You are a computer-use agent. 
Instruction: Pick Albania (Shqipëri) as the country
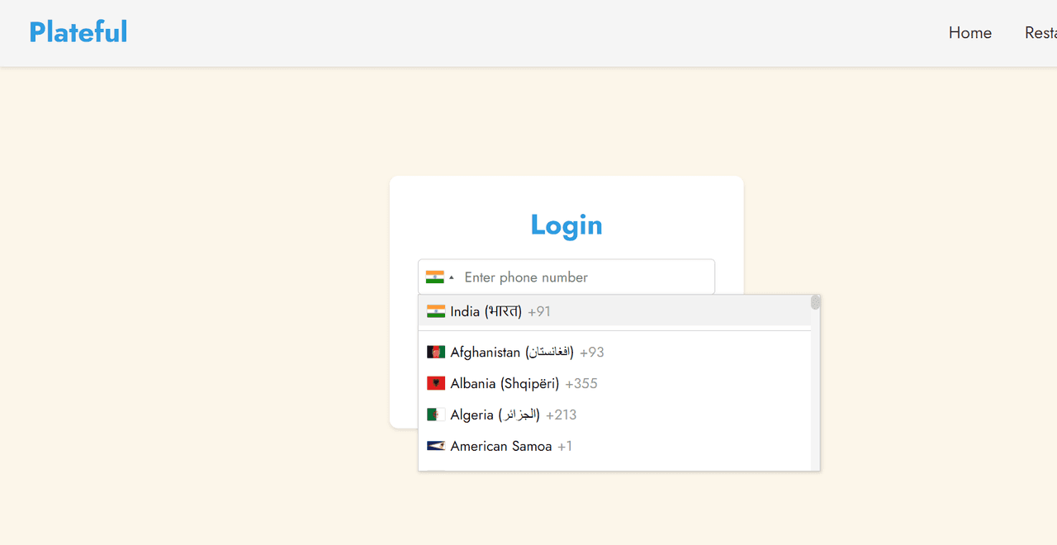coord(505,383)
